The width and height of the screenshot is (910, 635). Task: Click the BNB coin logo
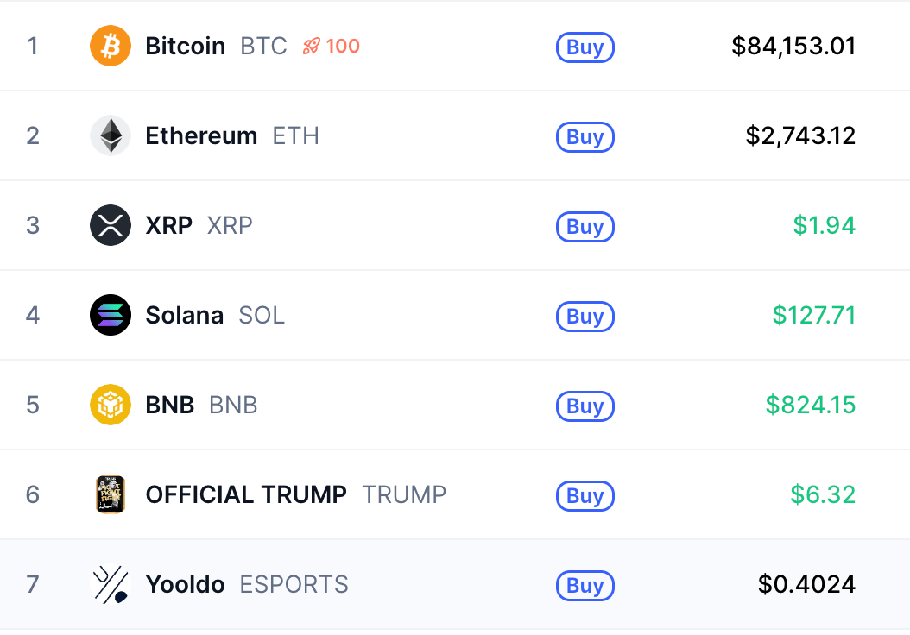111,405
